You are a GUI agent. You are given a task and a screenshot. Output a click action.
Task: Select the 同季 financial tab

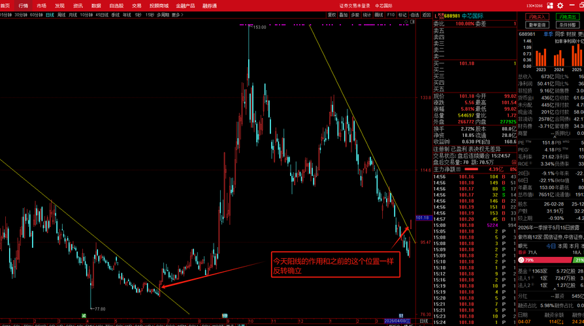click(560, 34)
